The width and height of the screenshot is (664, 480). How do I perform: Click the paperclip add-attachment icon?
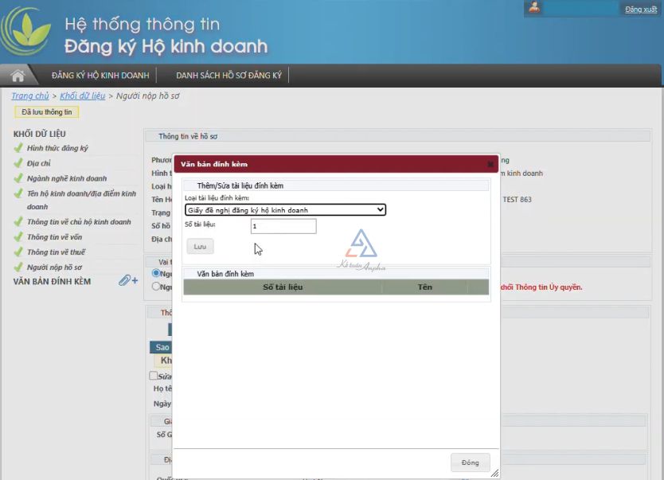127,281
